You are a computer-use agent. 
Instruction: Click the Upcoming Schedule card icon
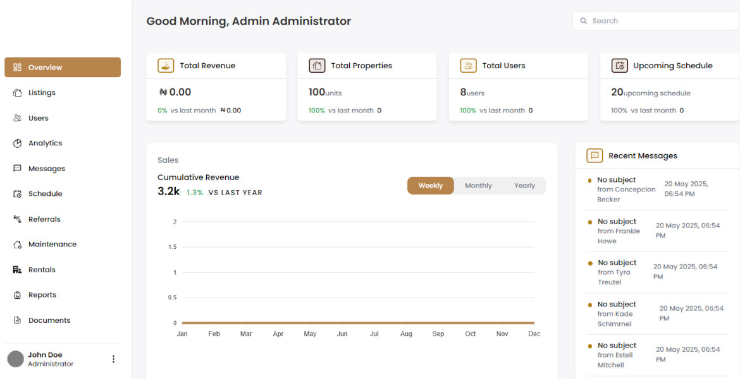(x=619, y=66)
